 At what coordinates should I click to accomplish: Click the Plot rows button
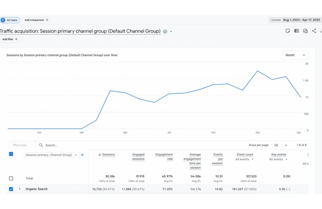pyautogui.click(x=20, y=145)
